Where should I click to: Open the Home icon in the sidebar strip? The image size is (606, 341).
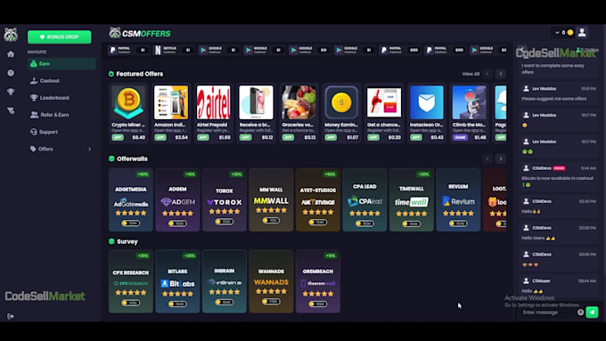coord(11,54)
